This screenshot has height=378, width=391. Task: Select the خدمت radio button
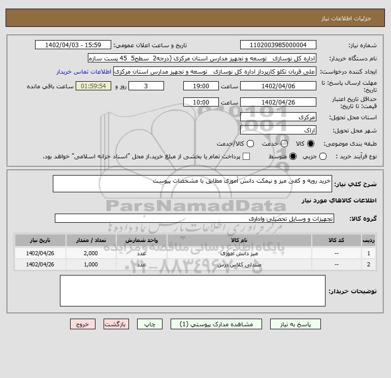click(x=284, y=144)
